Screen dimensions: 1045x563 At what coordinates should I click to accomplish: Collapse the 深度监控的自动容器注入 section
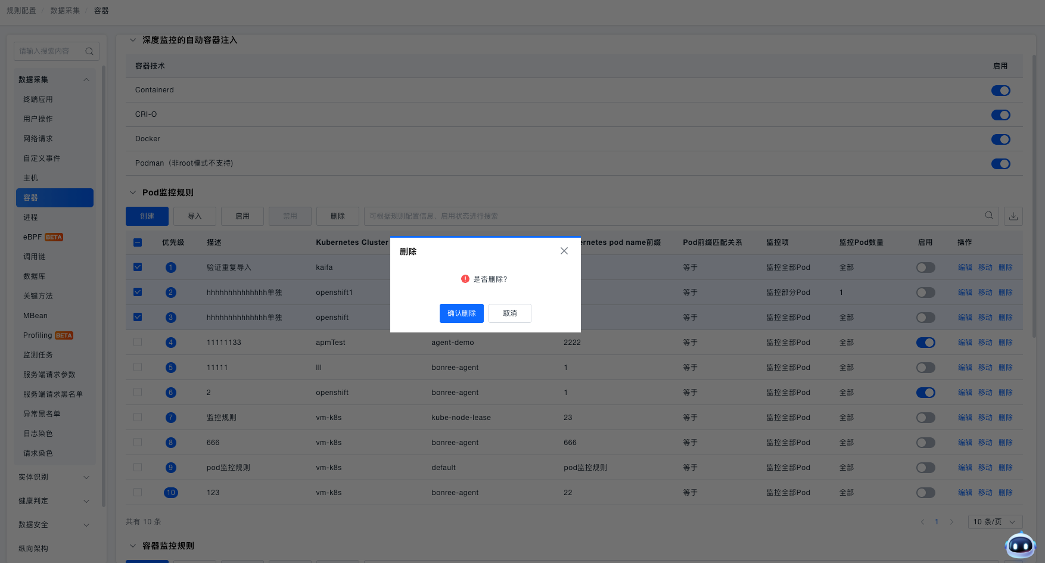133,40
